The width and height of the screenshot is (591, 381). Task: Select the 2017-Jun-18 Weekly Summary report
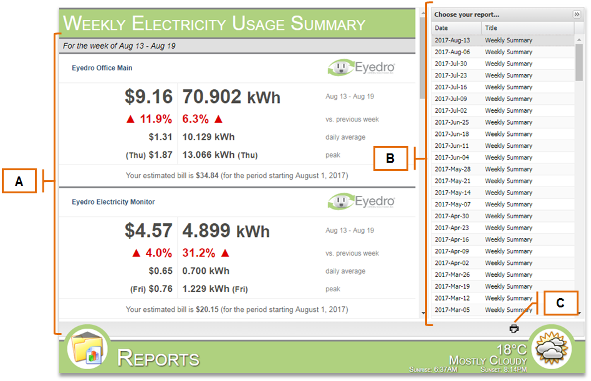[x=503, y=134]
